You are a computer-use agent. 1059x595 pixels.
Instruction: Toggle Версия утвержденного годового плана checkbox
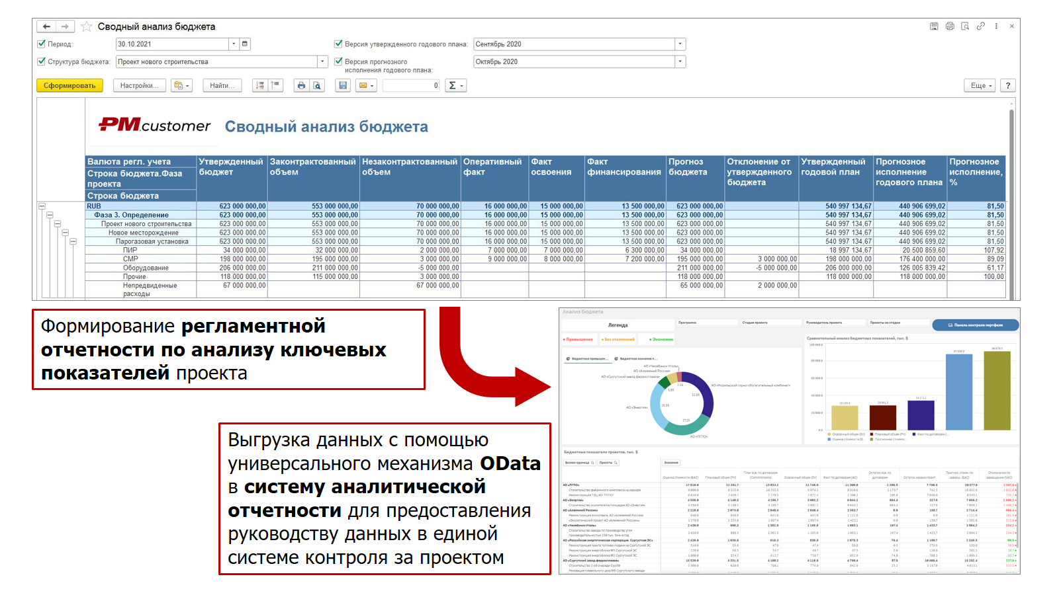[339, 44]
